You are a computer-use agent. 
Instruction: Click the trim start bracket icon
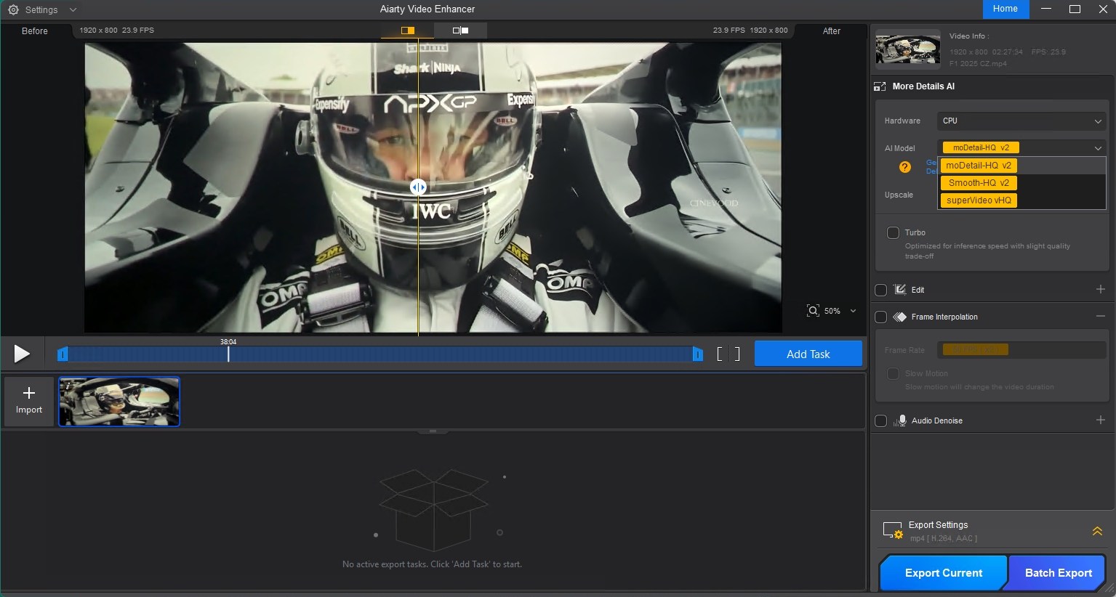pyautogui.click(x=720, y=354)
